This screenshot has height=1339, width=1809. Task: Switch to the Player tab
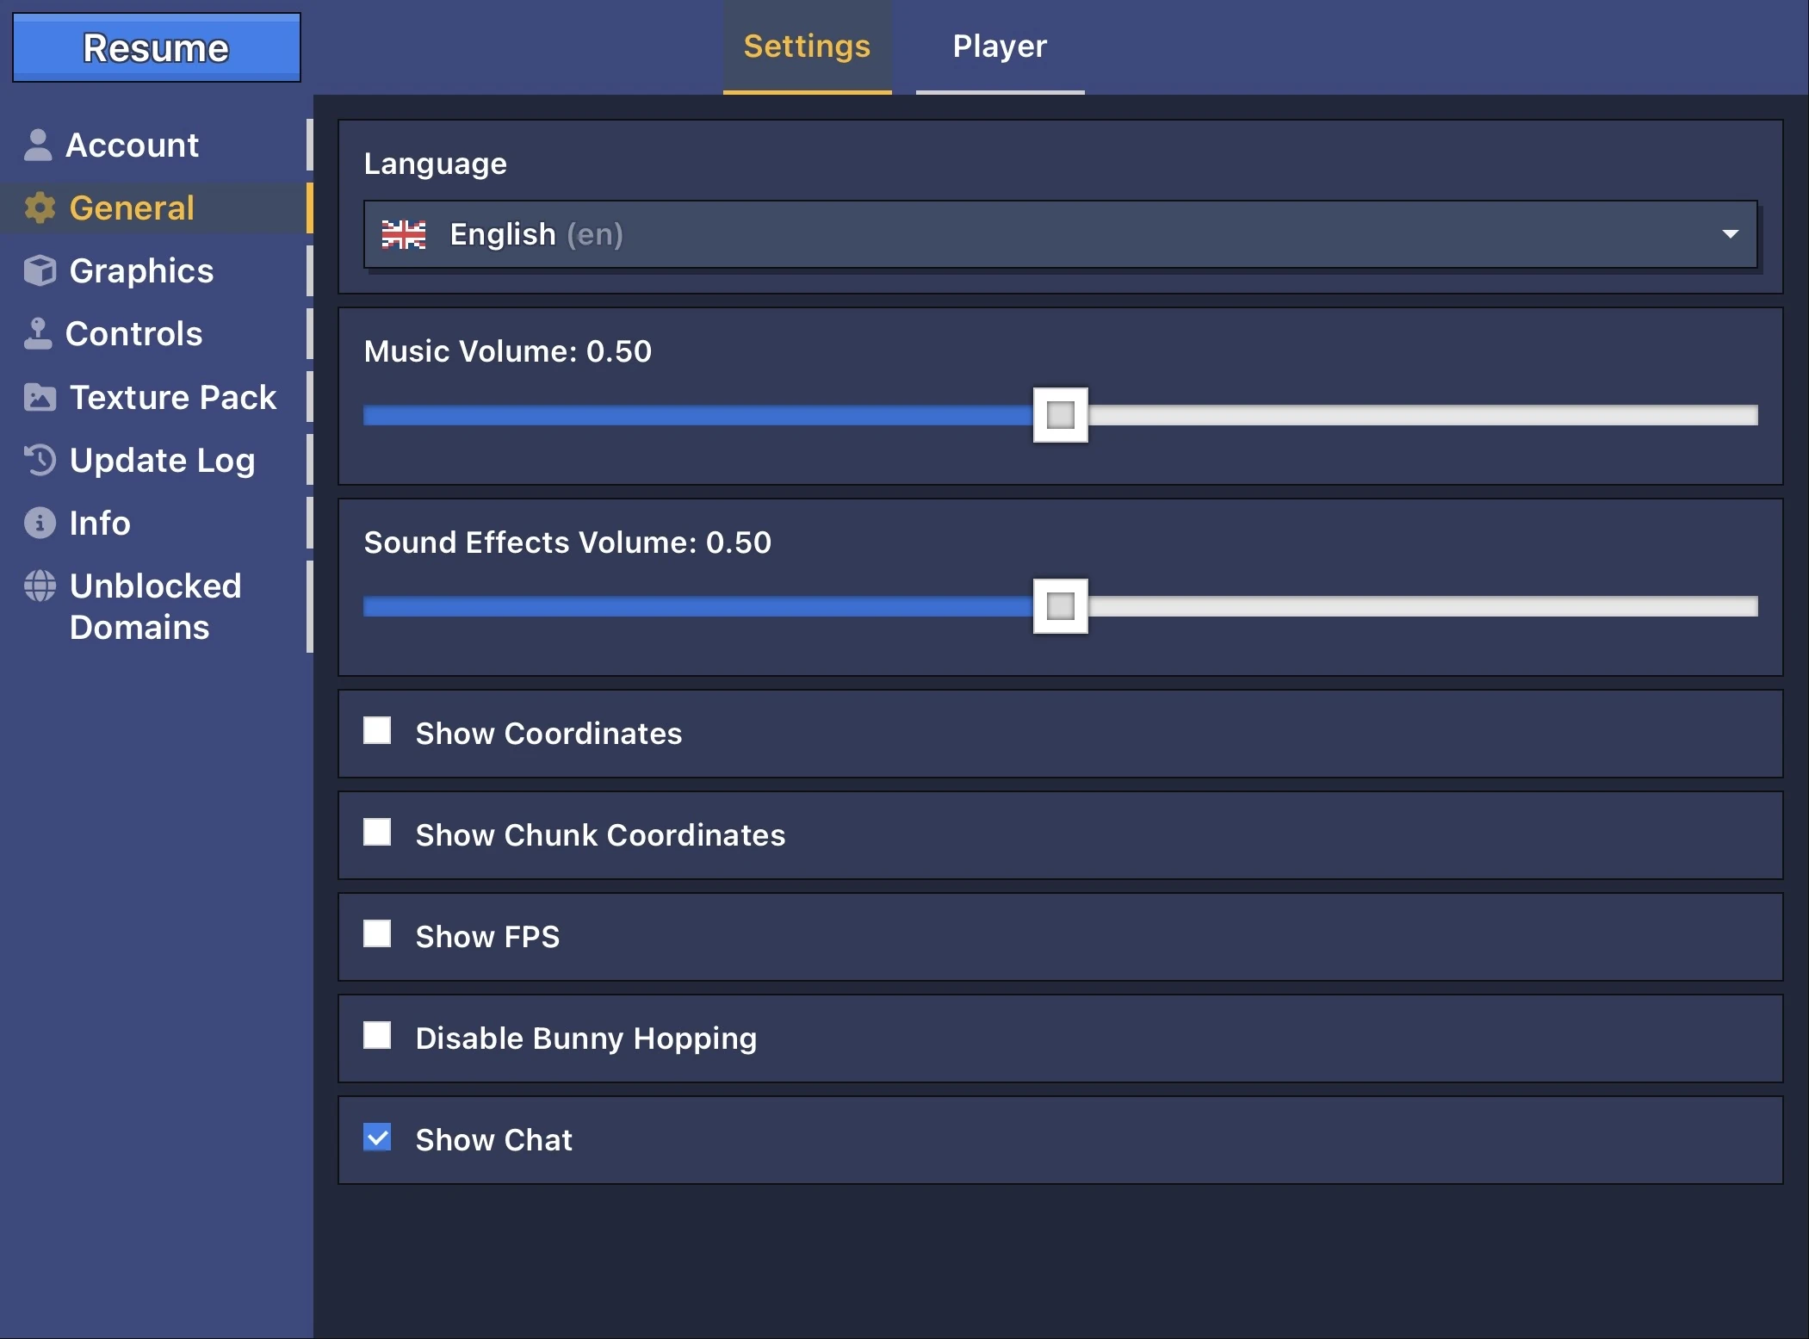click(x=1000, y=46)
